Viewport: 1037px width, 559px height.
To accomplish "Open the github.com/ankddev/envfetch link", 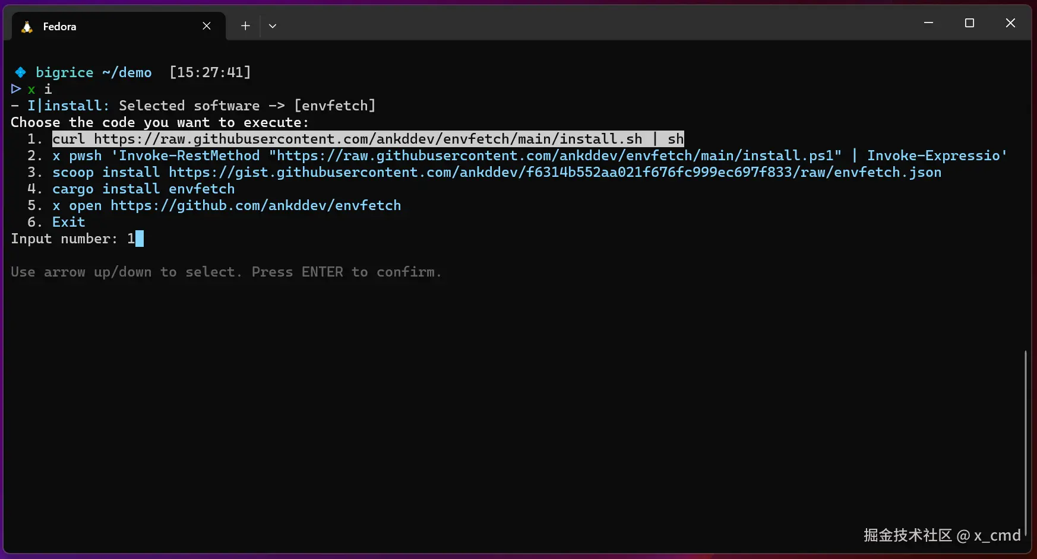I will [x=255, y=205].
